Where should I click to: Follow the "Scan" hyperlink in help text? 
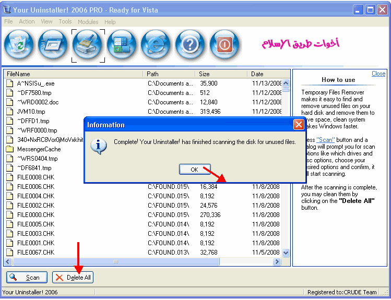(x=325, y=140)
